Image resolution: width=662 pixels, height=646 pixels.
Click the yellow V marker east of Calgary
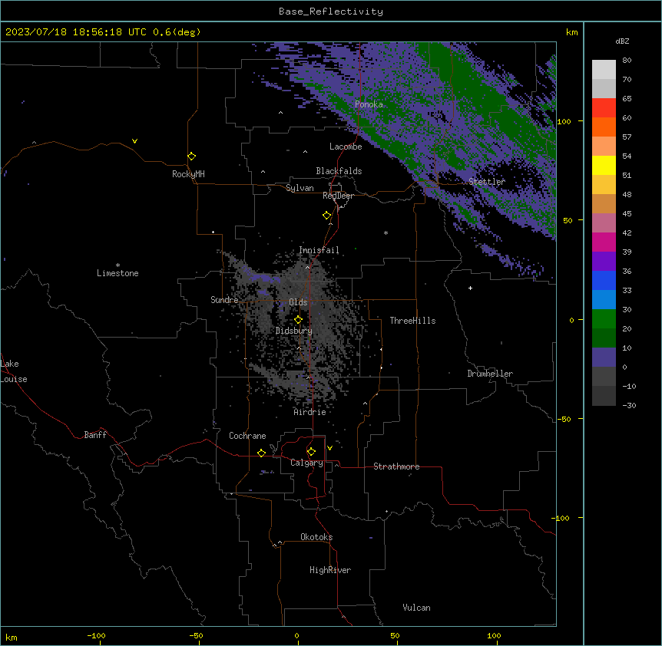[x=329, y=448]
